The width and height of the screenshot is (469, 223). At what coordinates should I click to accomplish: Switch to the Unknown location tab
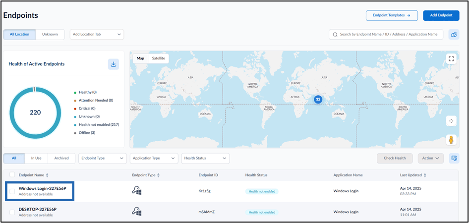pos(50,34)
